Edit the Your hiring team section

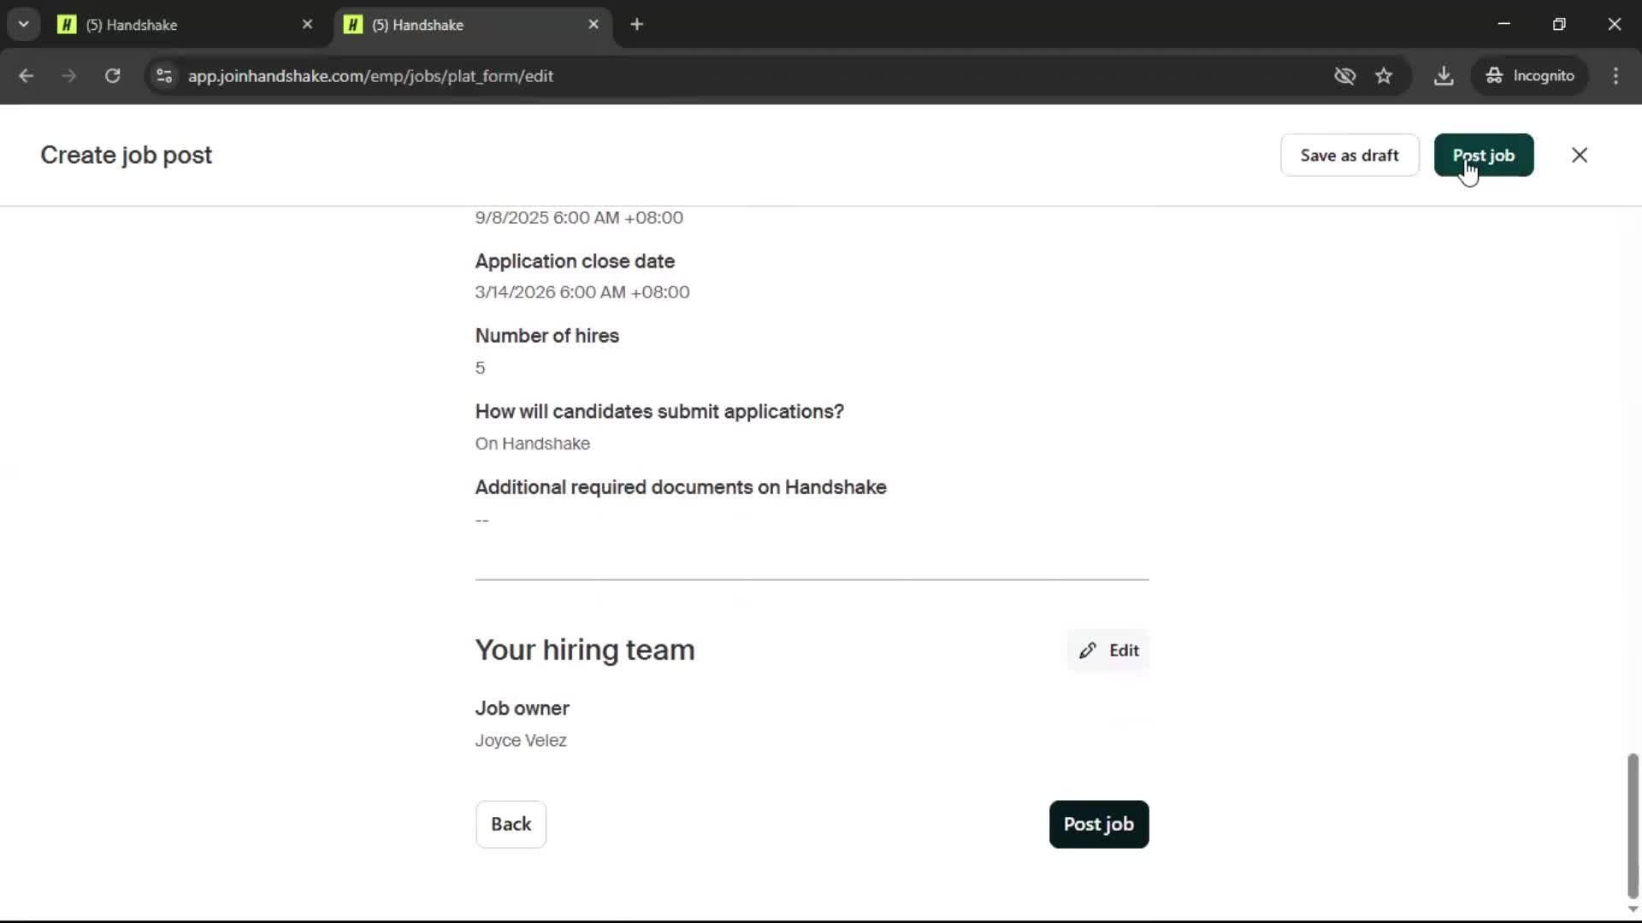[1108, 650]
